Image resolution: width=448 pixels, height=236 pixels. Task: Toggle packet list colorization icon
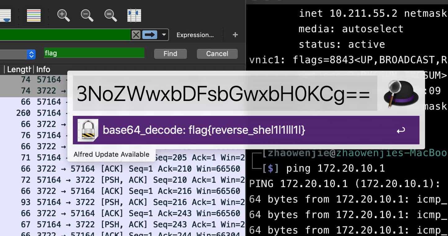(34, 15)
